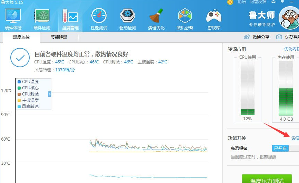Expand the chart legend with the arrow
This screenshot has height=183, width=299.
(x=49, y=94)
